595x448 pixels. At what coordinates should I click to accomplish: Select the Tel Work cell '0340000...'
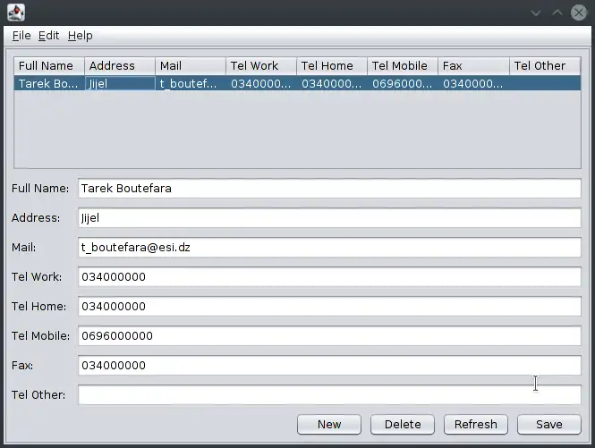[x=261, y=83]
